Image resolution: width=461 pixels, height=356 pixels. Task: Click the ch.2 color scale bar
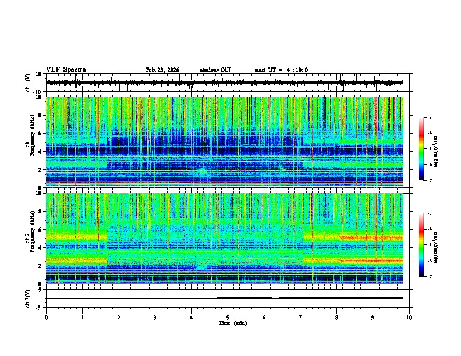tap(421, 245)
